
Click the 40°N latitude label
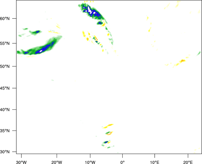pyautogui.click(x=5, y=110)
